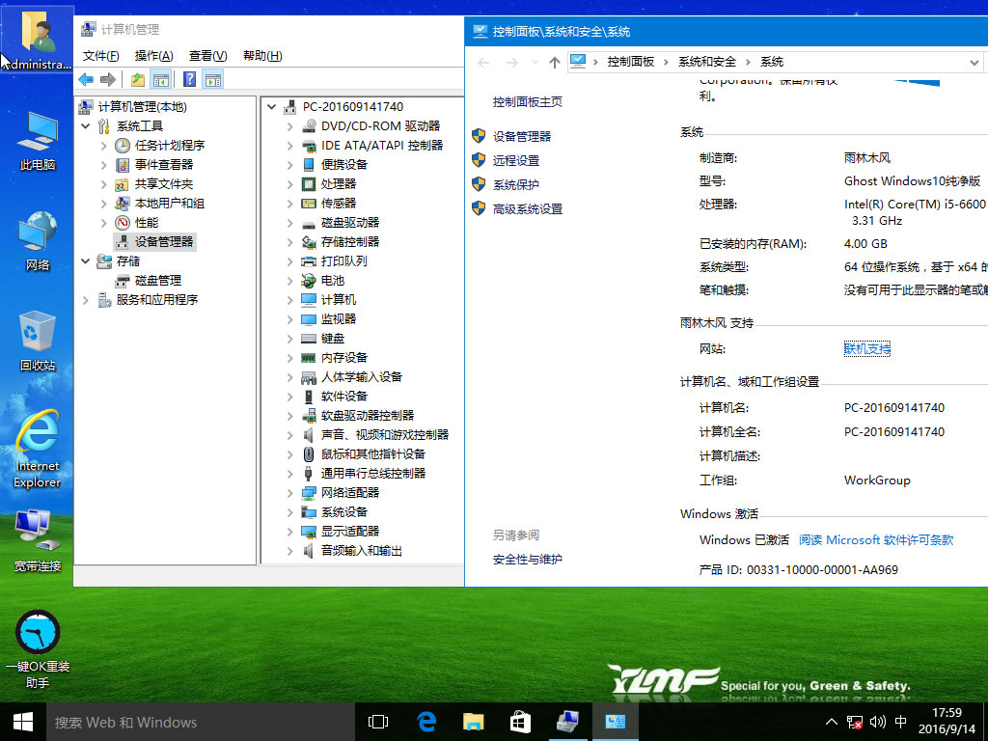Collapse the 系统工具 tree branch
Viewport: 988px width, 741px height.
pyautogui.click(x=85, y=126)
